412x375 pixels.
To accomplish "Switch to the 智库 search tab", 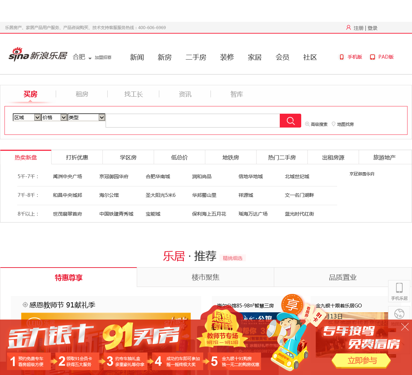I will [x=237, y=94].
